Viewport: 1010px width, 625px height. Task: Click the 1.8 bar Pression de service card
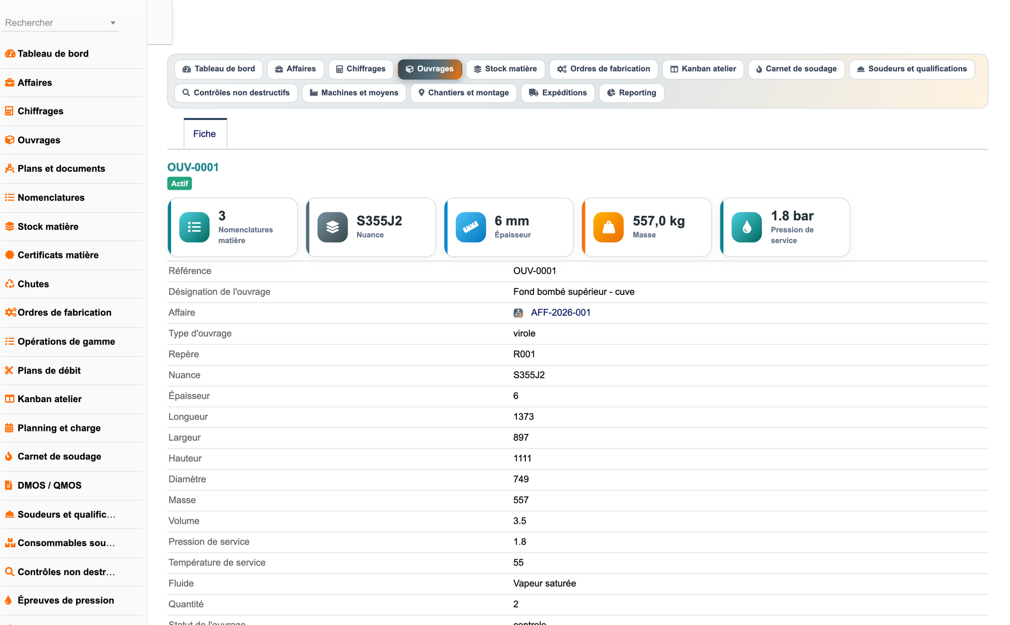pyautogui.click(x=785, y=227)
